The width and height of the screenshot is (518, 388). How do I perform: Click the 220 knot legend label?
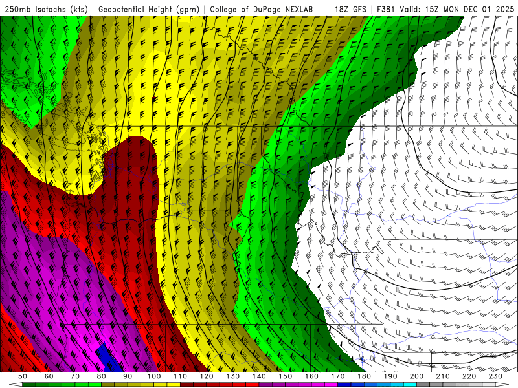click(x=469, y=376)
